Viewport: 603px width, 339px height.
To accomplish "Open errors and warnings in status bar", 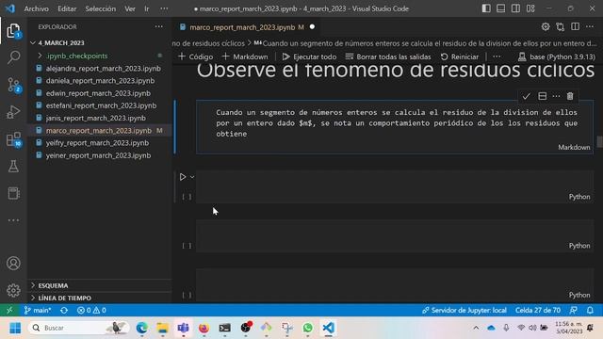I will pos(91,310).
